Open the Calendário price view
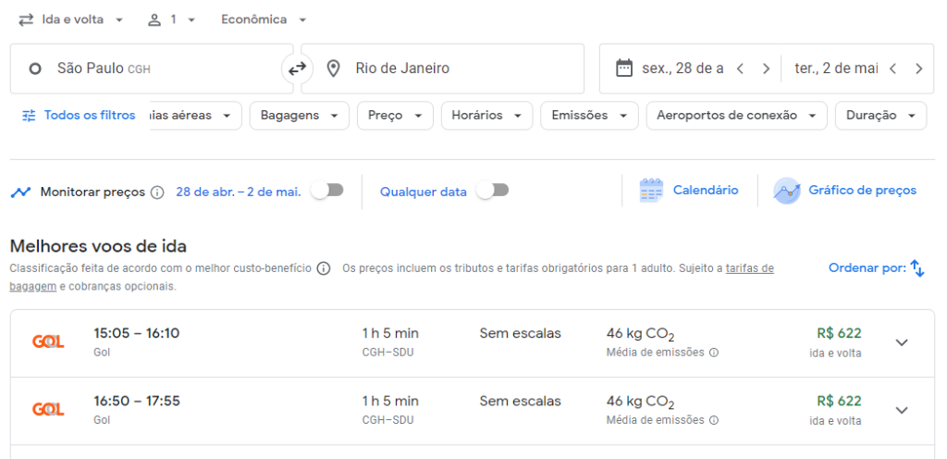The height and width of the screenshot is (459, 947). pos(690,191)
